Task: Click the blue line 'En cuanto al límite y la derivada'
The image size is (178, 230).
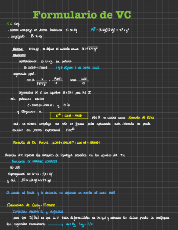Action: [61, 193]
